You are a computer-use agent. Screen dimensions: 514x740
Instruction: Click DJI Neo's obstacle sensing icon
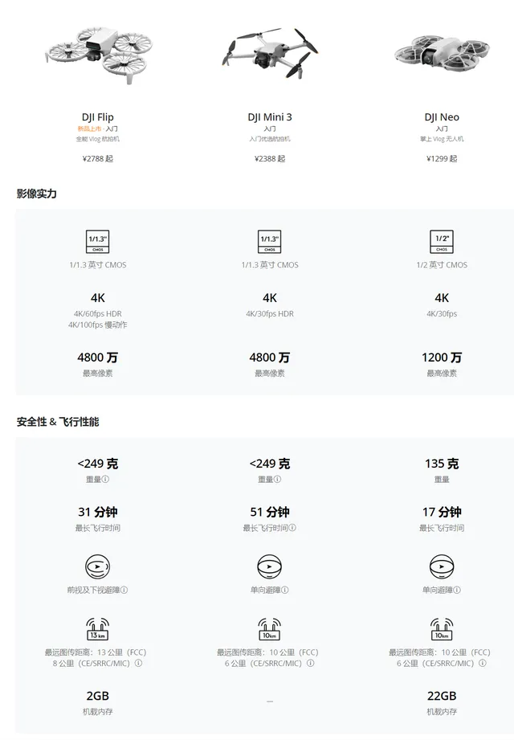point(442,566)
